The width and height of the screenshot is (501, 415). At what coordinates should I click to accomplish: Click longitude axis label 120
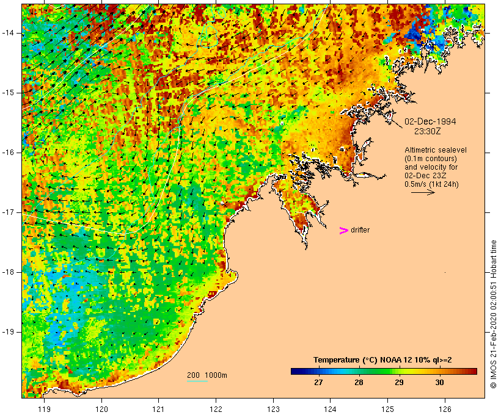point(101,409)
